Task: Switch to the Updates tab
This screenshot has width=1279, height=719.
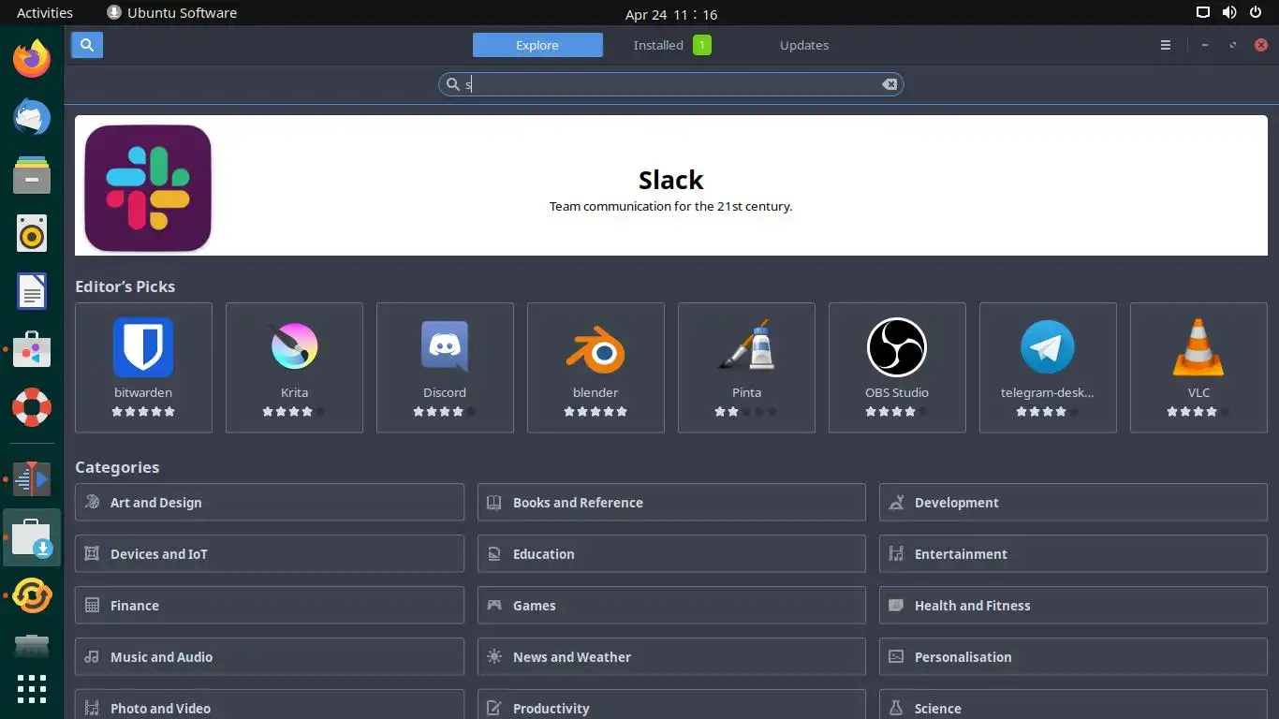Action: (804, 45)
